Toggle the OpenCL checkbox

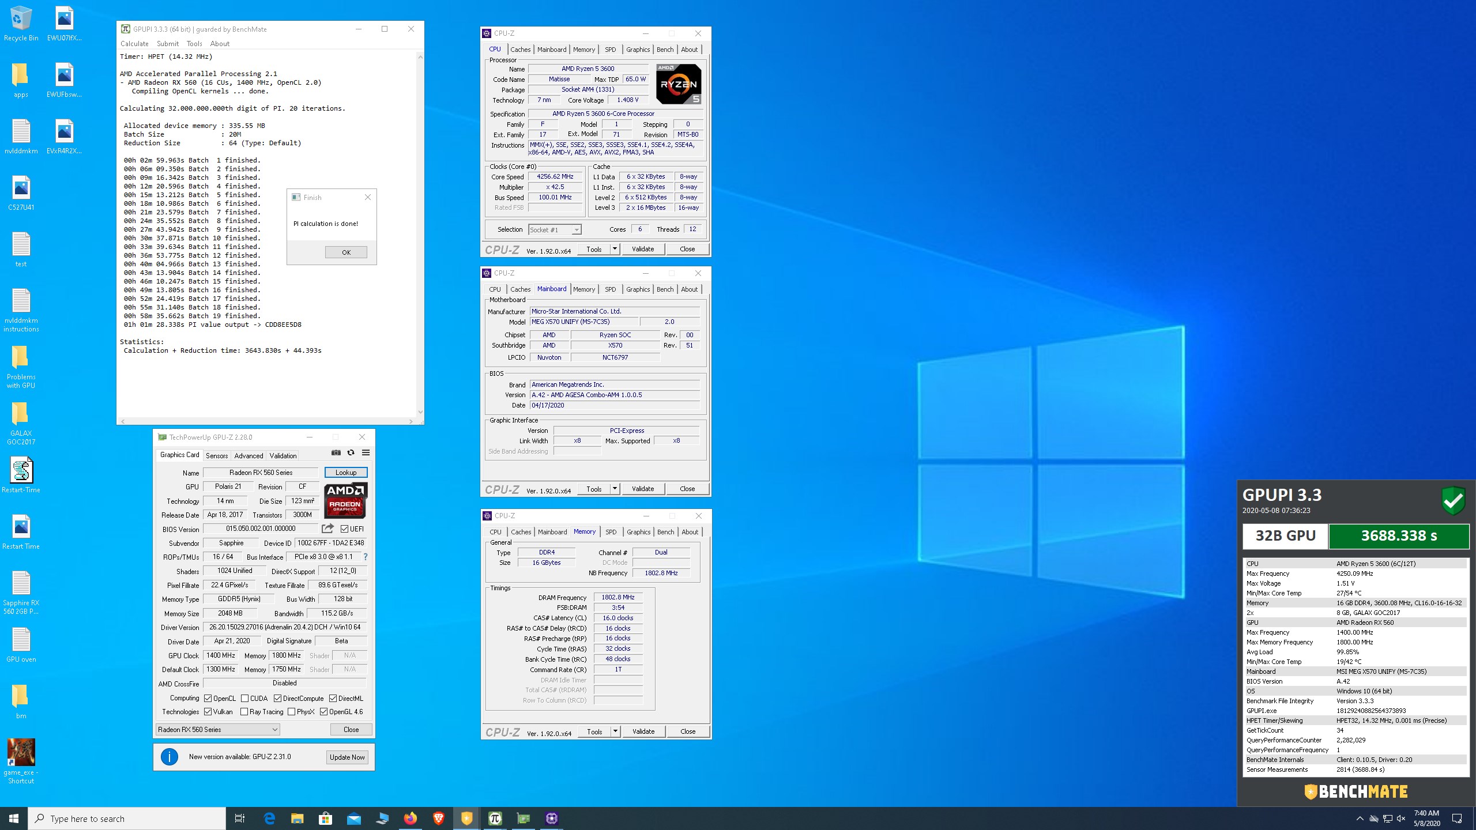208,698
